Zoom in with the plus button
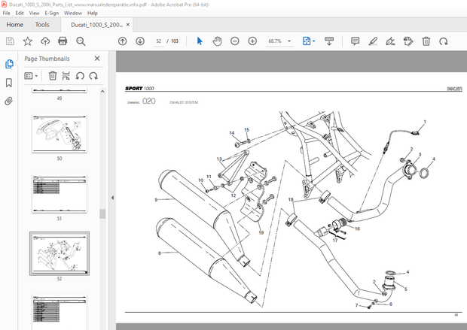 click(x=252, y=41)
